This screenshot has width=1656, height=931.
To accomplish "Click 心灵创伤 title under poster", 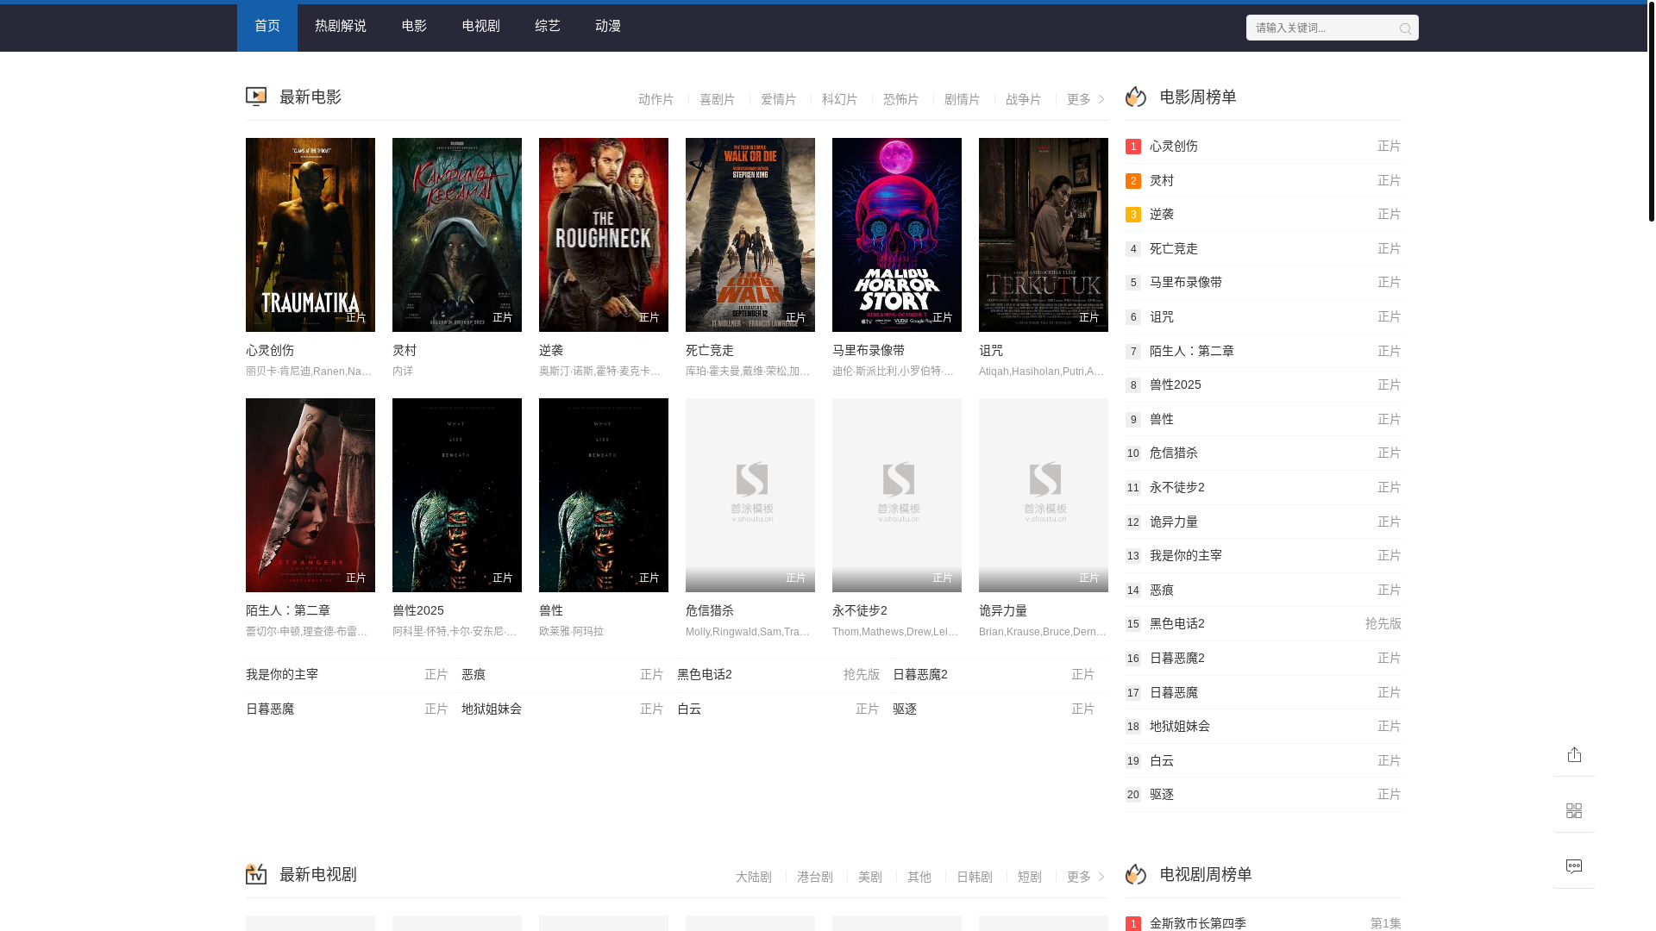I will point(270,350).
